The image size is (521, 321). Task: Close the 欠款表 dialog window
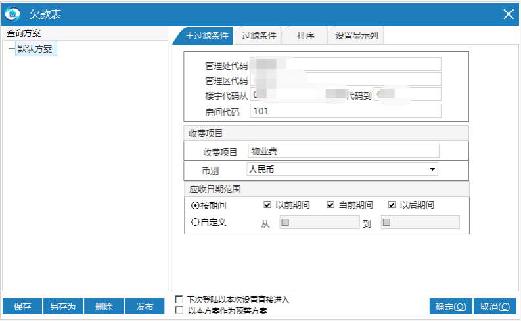509,14
